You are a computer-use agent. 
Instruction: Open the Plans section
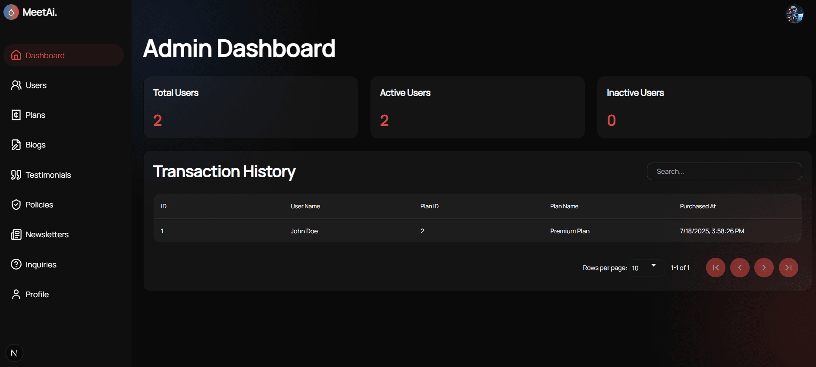click(x=35, y=115)
